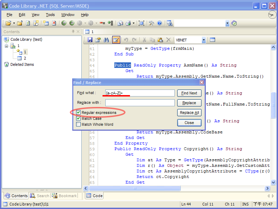
Task: Click the close library folder icon
Action: click(x=20, y=23)
